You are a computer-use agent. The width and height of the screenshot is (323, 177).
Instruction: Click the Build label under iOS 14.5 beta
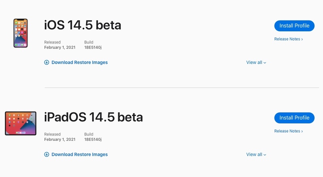tap(89, 42)
